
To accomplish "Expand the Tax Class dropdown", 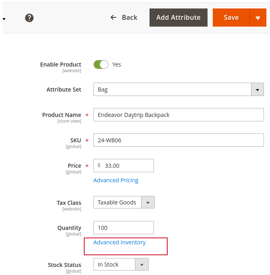I will [x=124, y=202].
